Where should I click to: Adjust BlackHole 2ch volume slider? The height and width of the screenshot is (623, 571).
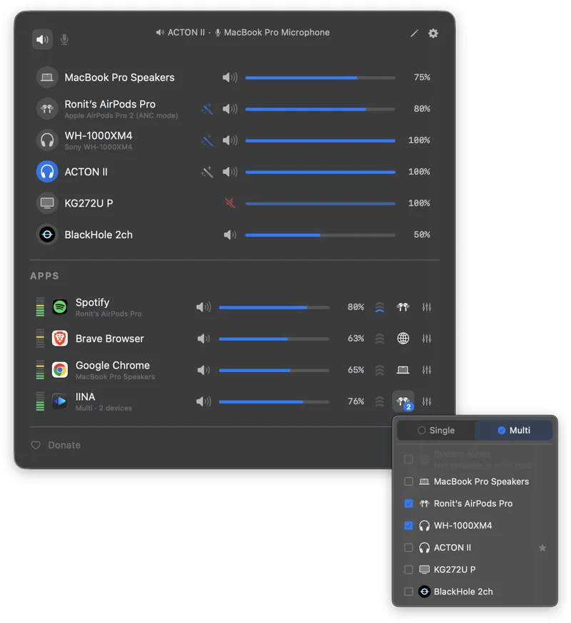(320, 235)
